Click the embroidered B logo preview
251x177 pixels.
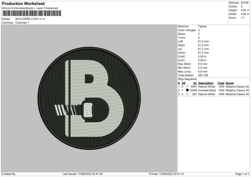click(x=89, y=98)
